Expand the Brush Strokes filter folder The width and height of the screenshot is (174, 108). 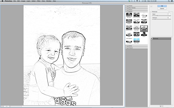click(126, 8)
